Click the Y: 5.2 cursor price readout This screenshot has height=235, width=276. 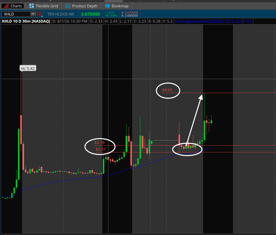pos(168,21)
